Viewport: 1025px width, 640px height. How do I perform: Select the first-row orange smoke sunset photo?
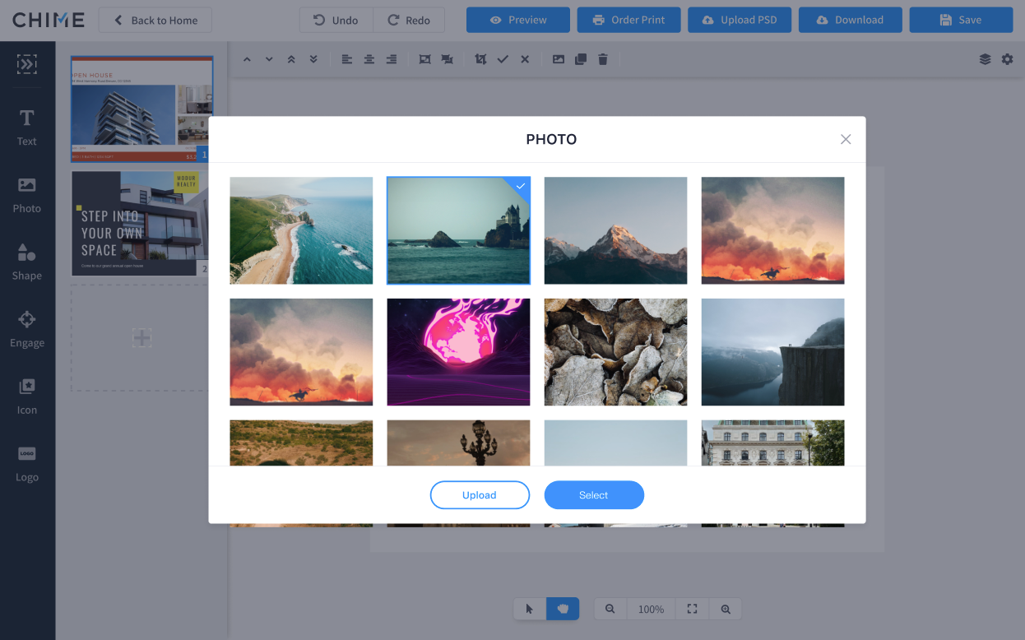772,230
